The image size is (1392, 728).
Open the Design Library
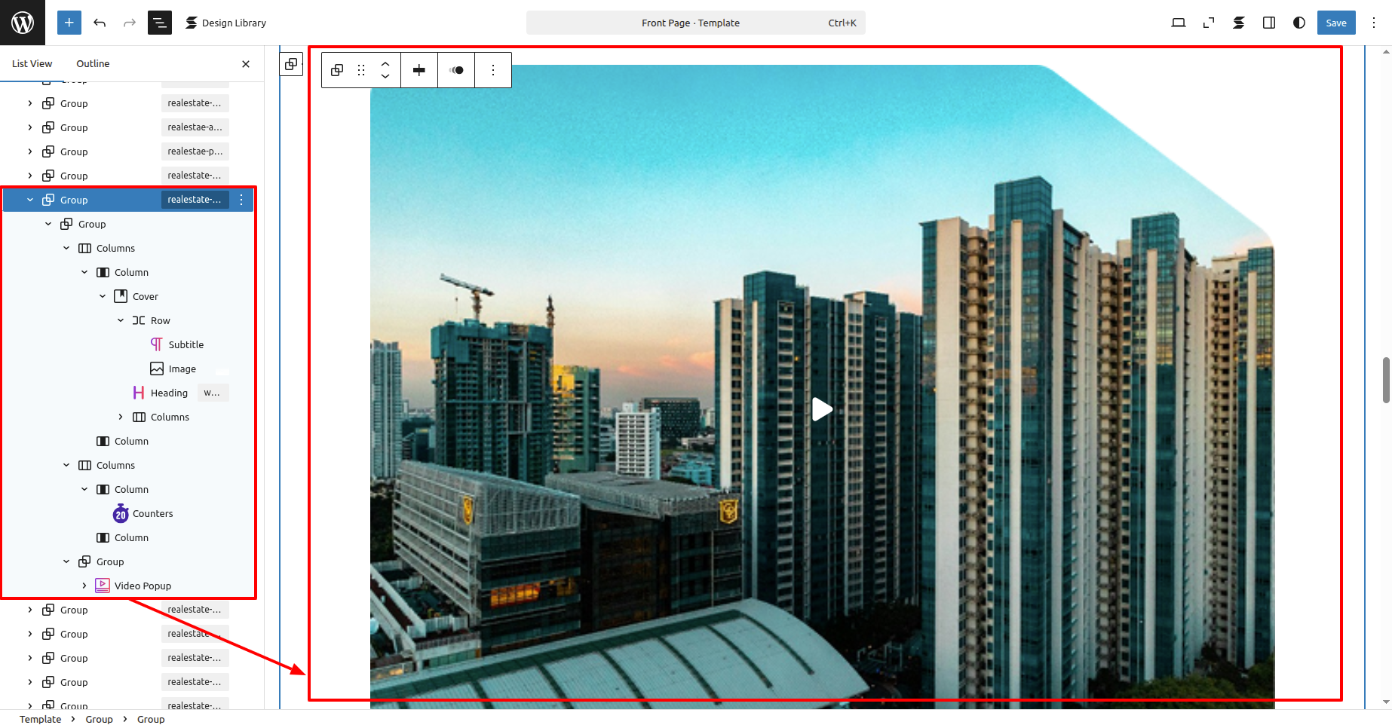coord(225,23)
